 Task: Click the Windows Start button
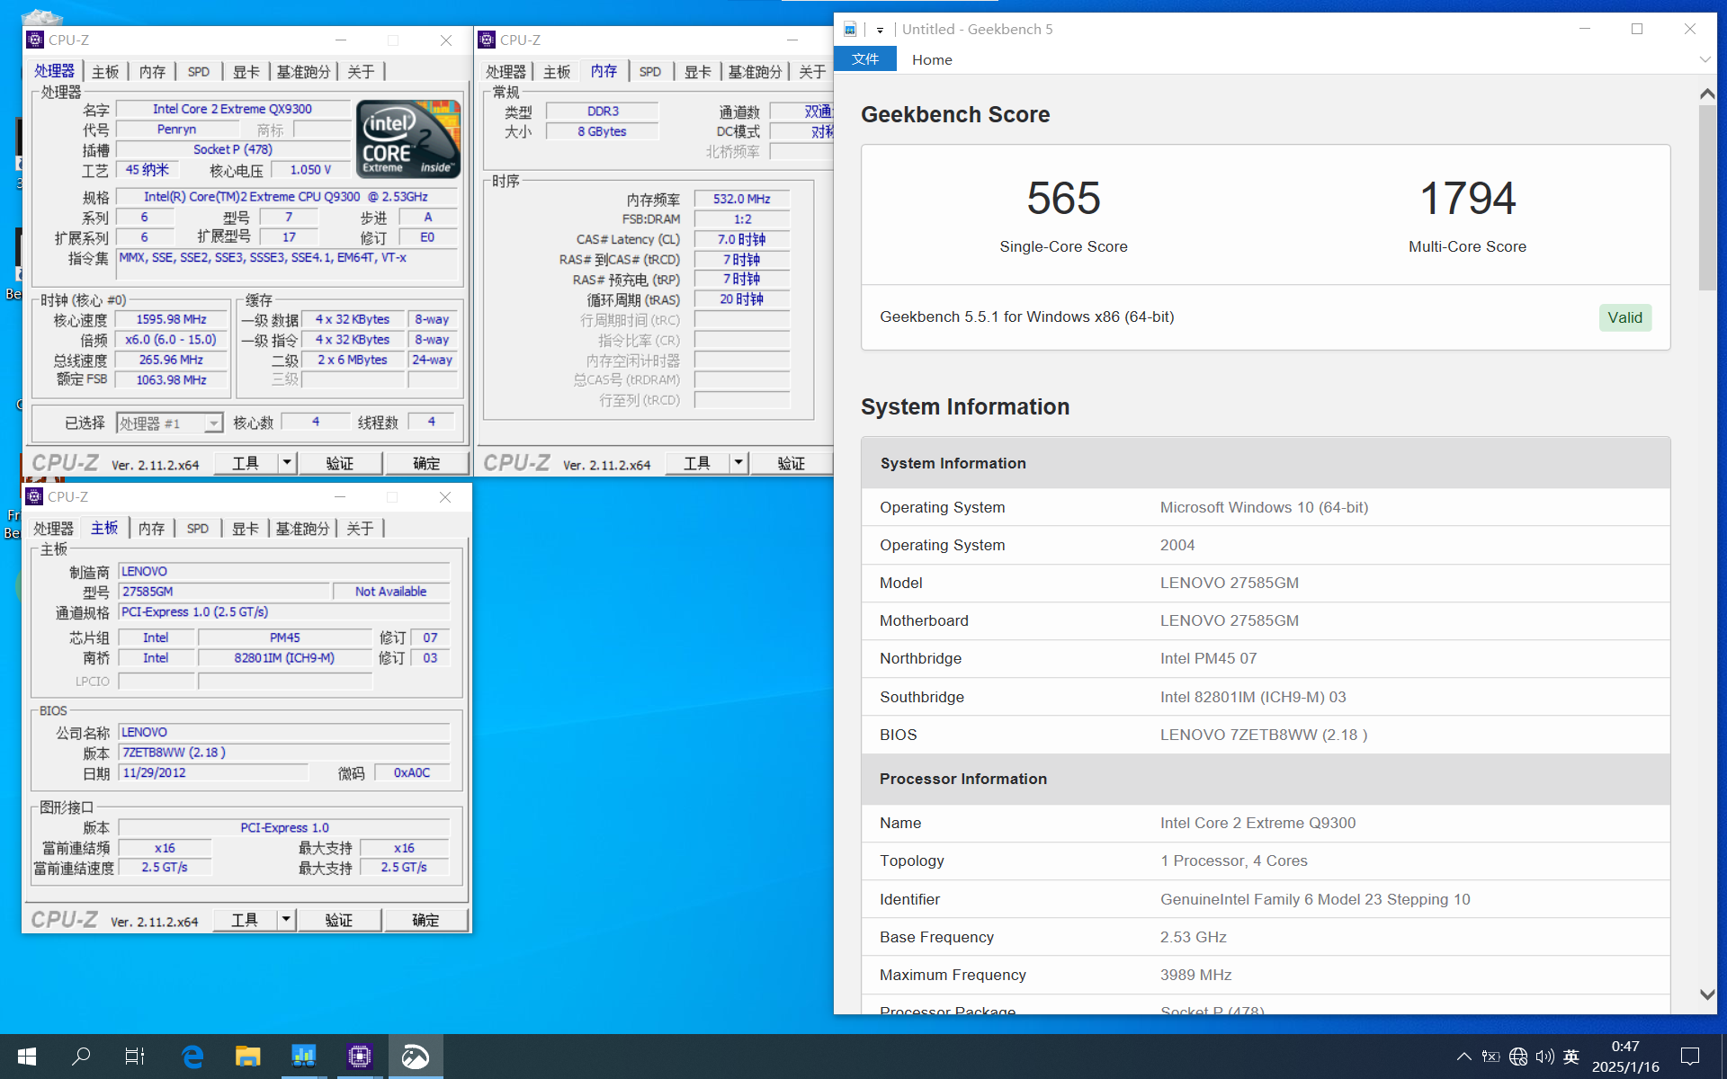[x=27, y=1057]
